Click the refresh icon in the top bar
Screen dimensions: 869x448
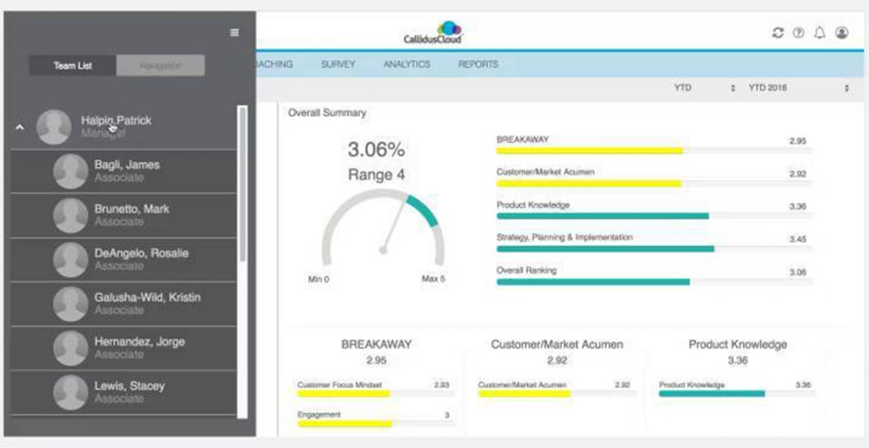point(777,33)
